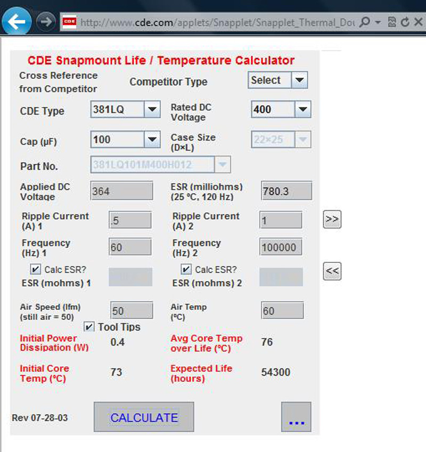Open the CDE Type 381LQ dropdown
Screen dimensions: 426x452
pyautogui.click(x=125, y=109)
